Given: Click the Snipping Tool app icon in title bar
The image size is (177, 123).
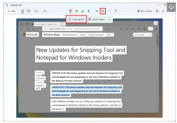Looking at the screenshot, I should coord(7,5).
